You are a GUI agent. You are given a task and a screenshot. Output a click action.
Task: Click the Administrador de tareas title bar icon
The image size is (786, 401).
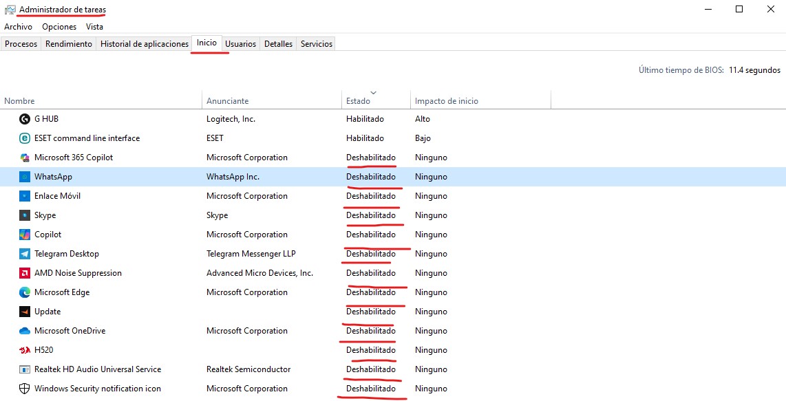coord(10,10)
